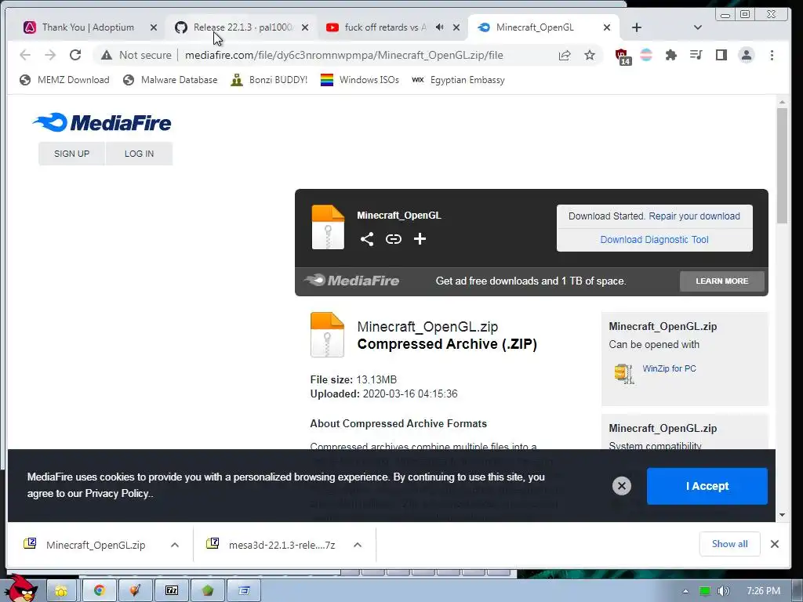803x602 pixels.
Task: Close the Adoptium tab
Action: coord(153,27)
